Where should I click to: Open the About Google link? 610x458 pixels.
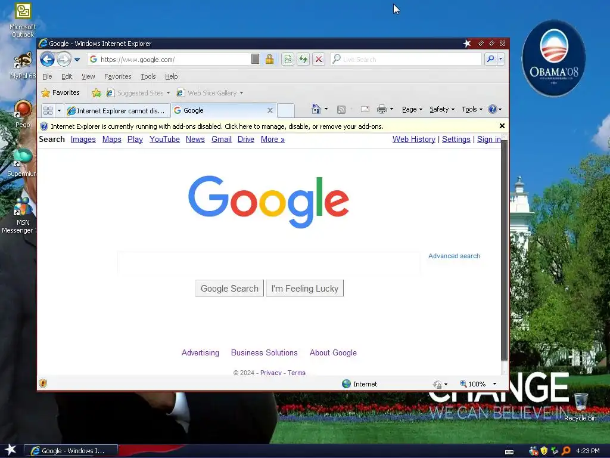click(x=333, y=353)
